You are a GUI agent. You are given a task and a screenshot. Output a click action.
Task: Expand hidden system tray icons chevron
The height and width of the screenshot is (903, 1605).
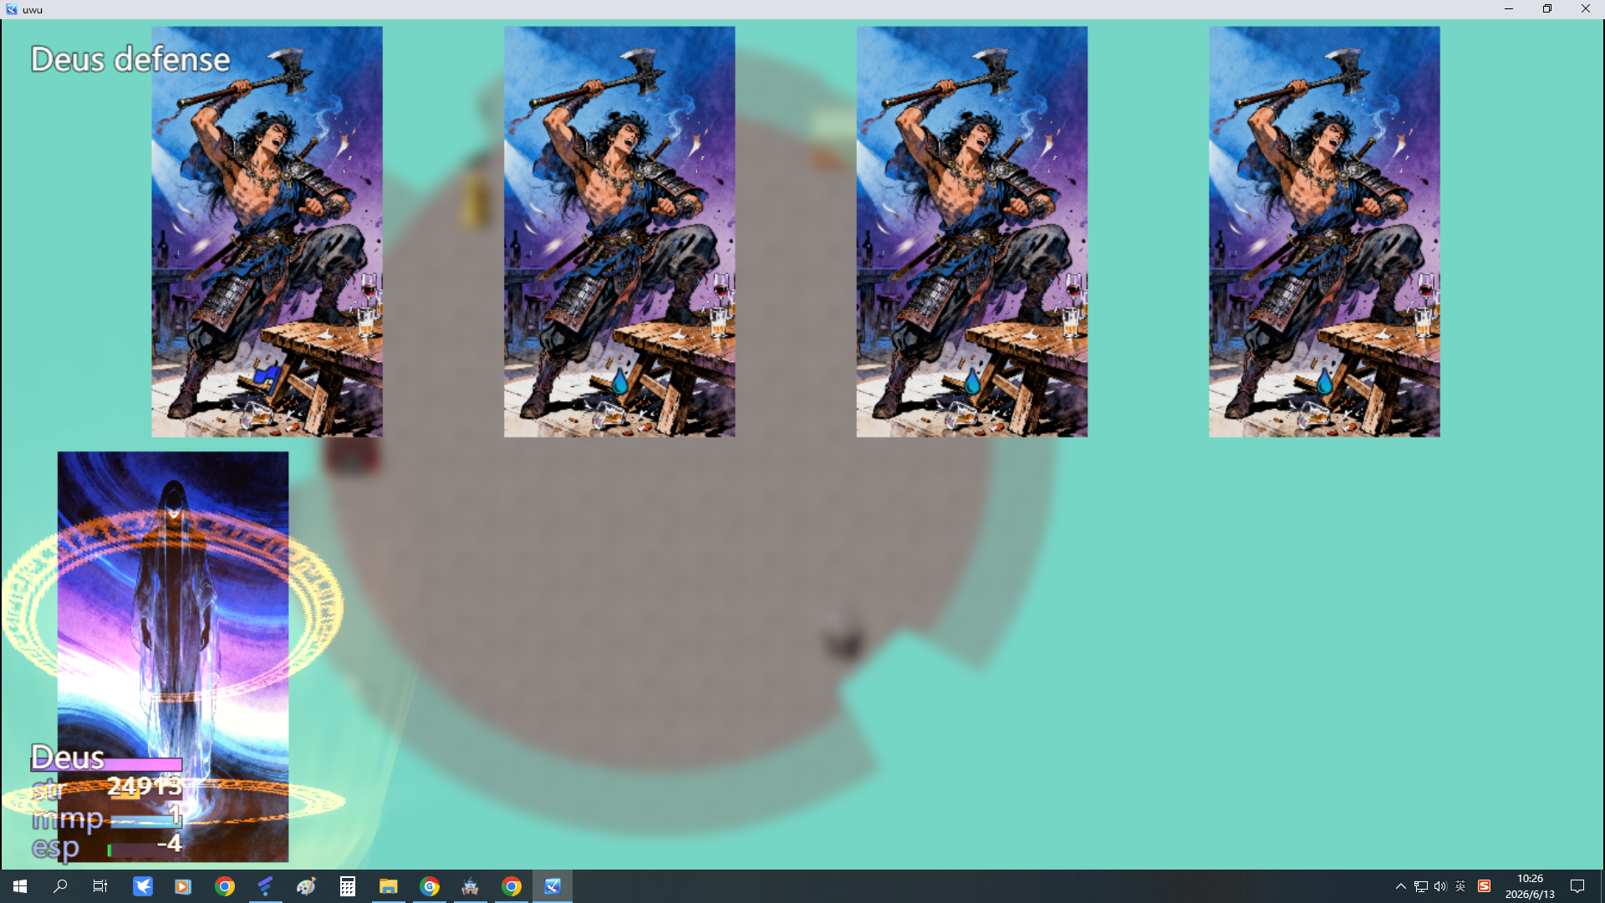coord(1401,886)
